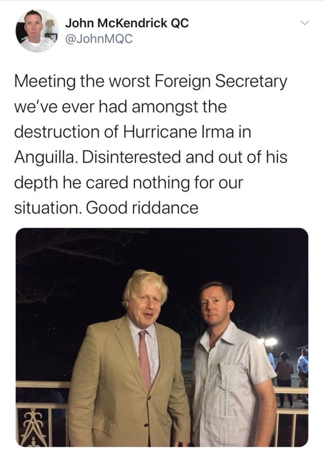324x467 pixels.
Task: Click the word "Disinterested" in the tweet
Action: pyautogui.click(x=131, y=158)
